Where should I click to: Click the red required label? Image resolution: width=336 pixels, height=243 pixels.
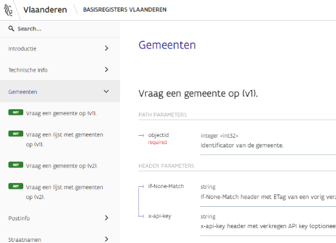[157, 142]
